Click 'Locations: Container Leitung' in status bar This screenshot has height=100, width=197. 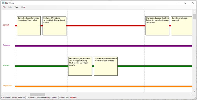click(x=38, y=97)
